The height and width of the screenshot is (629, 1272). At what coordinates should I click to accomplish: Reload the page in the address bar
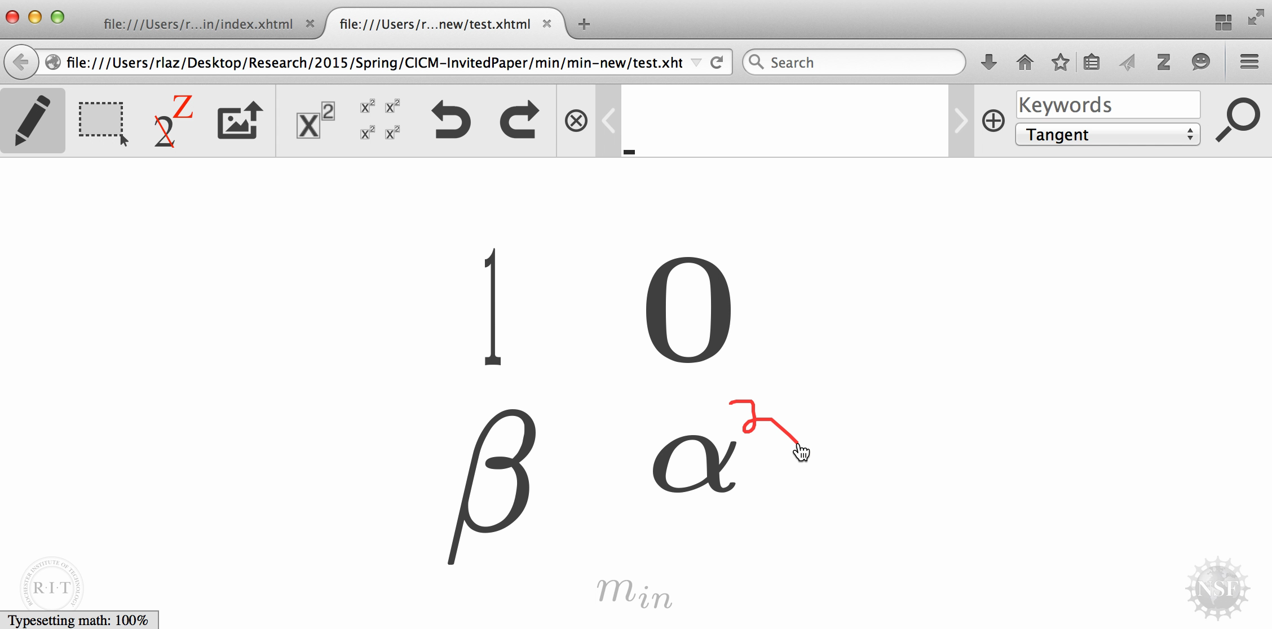click(x=717, y=63)
